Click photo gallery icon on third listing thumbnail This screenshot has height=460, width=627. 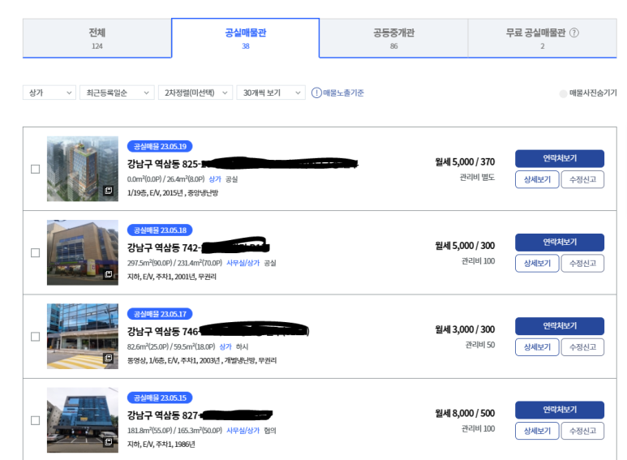coord(108,358)
